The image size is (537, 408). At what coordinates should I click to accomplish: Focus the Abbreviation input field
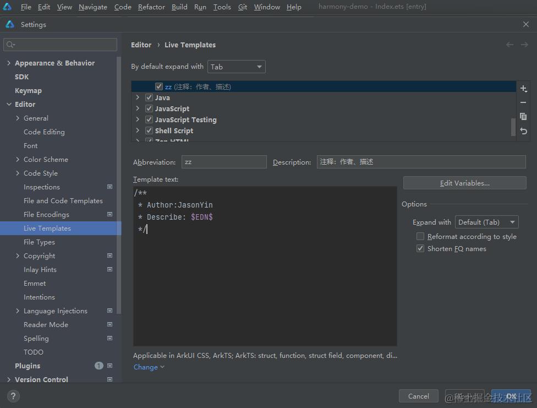(224, 162)
